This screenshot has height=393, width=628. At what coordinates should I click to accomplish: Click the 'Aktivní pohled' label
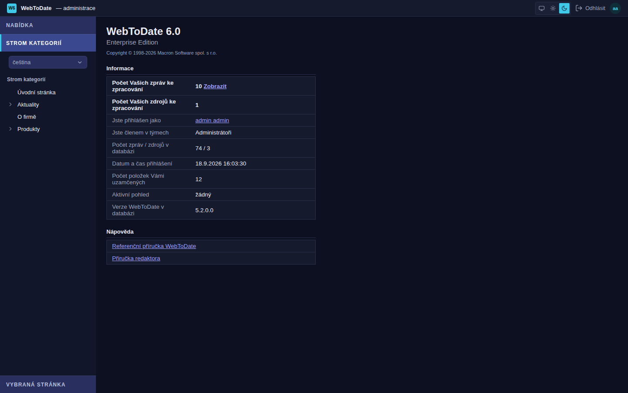(x=130, y=195)
